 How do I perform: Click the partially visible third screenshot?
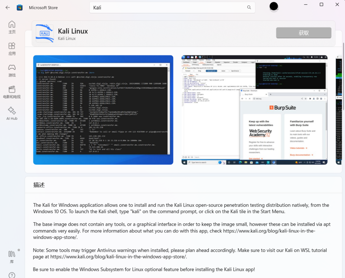pyautogui.click(x=339, y=110)
